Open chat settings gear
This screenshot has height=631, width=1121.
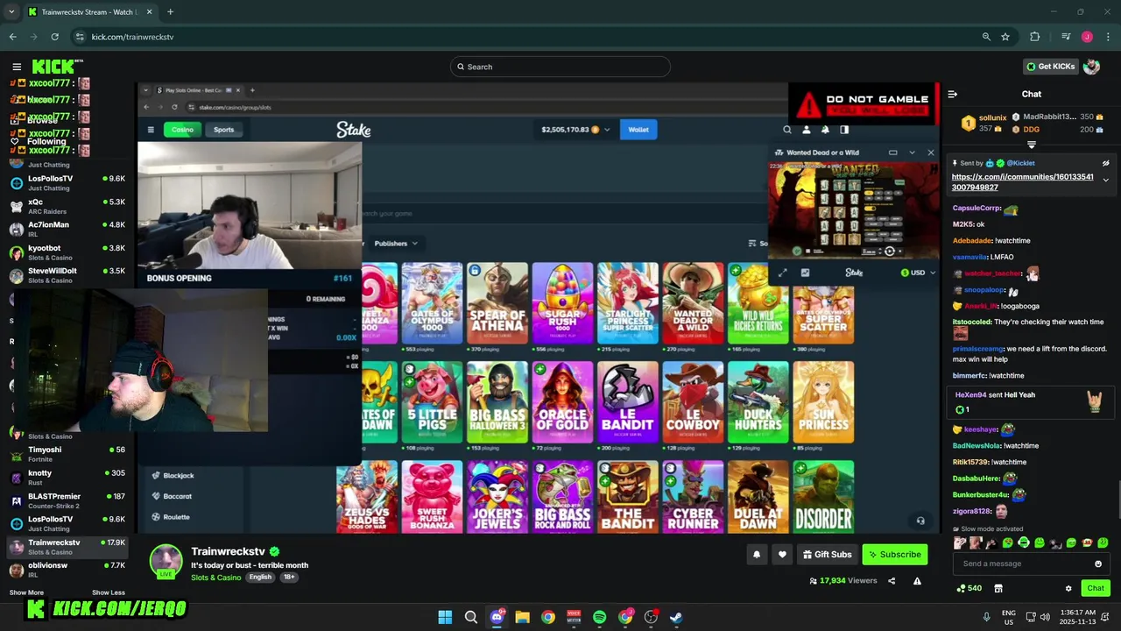tap(1068, 588)
